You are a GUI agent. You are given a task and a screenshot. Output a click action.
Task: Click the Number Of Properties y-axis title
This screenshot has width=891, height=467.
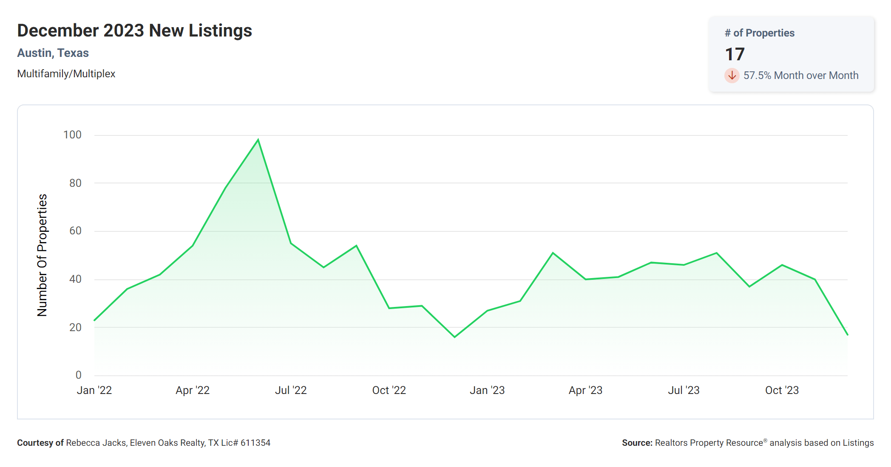(42, 255)
